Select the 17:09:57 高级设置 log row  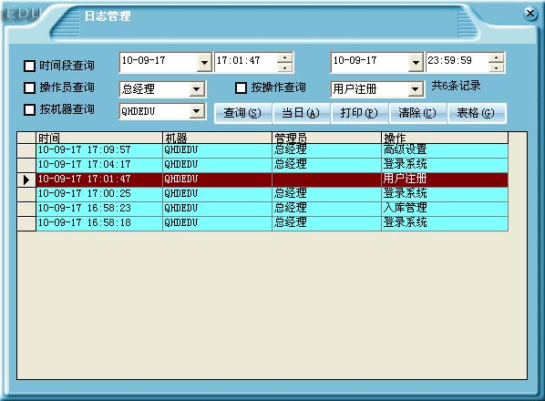pos(272,150)
